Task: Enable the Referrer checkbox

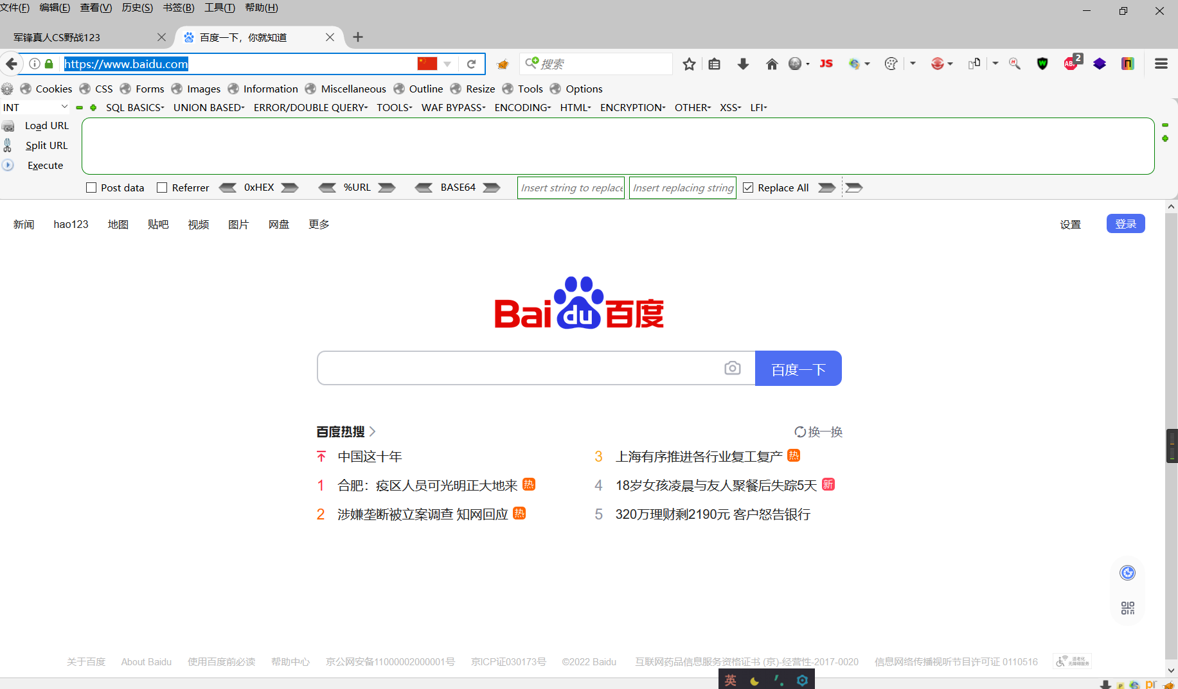Action: [x=162, y=188]
